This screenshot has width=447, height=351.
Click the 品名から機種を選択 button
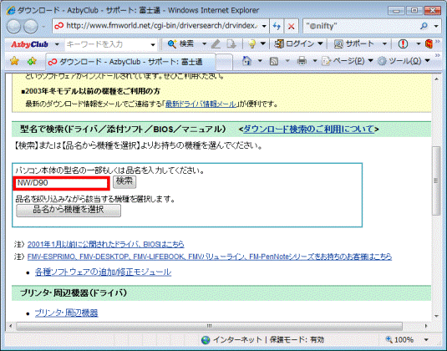coord(69,210)
